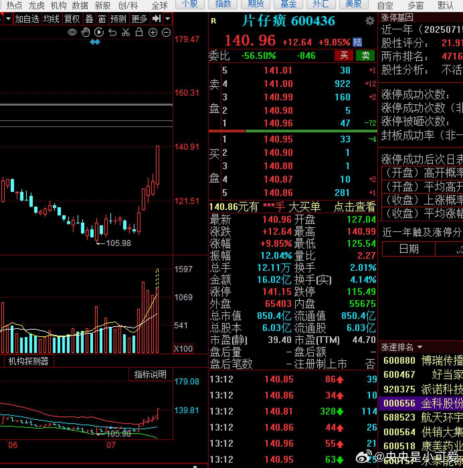Toggle the chart lock icon
The image size is (463, 468).
click(139, 32)
